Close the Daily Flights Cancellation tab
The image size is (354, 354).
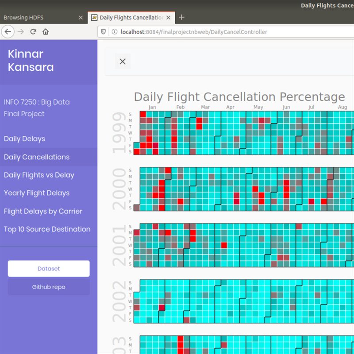(169, 18)
